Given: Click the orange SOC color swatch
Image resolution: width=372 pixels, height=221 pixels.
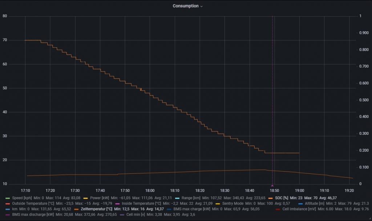Looking at the screenshot, I should pos(270,198).
